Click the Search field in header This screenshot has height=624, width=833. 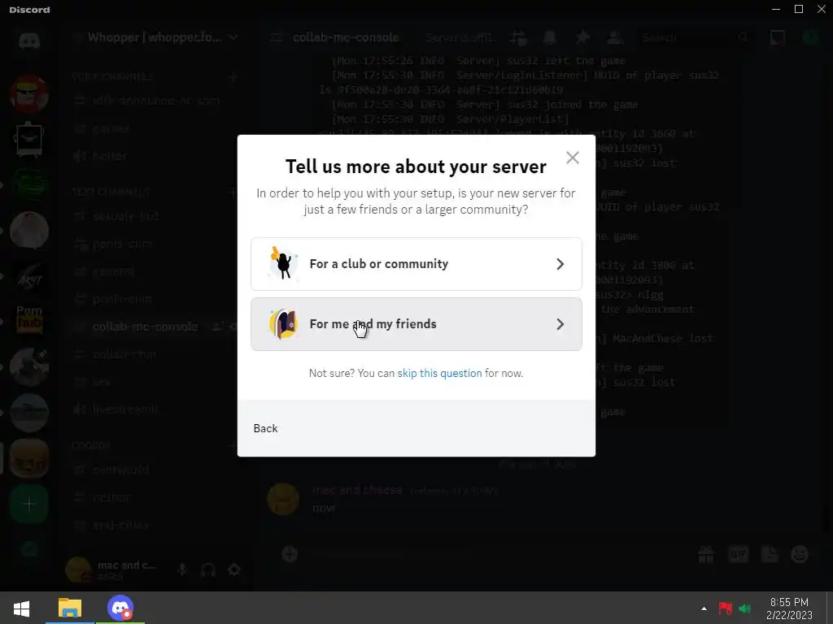point(695,37)
